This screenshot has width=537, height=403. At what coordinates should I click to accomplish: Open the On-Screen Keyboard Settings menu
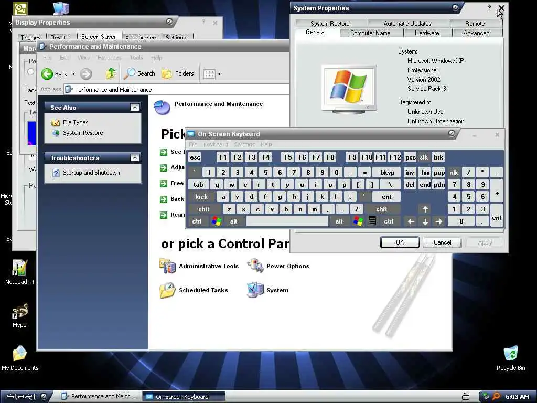pos(244,144)
